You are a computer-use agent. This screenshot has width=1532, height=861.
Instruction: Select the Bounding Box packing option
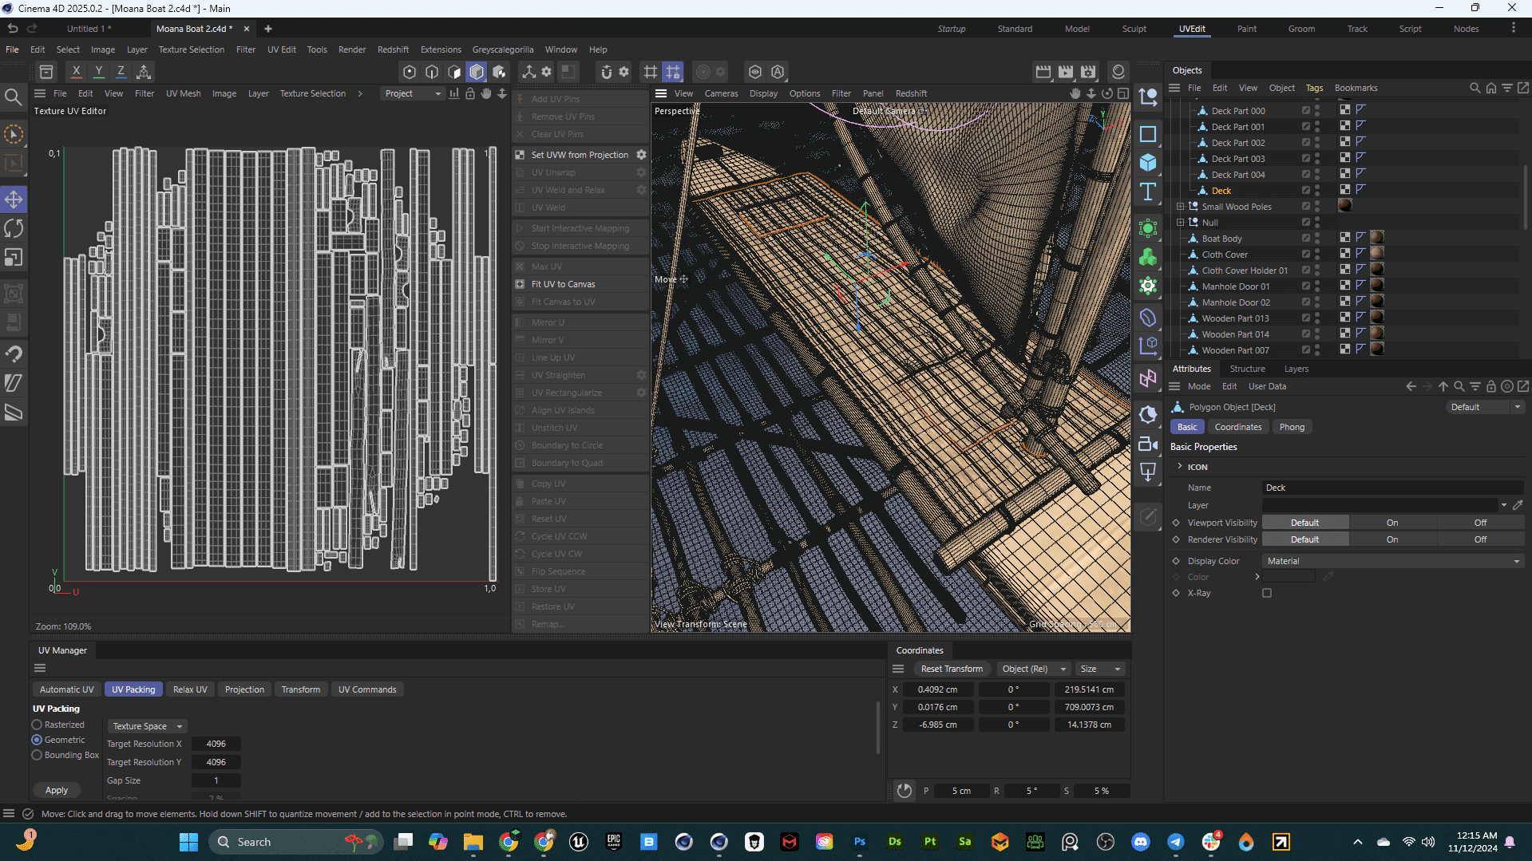coord(37,755)
